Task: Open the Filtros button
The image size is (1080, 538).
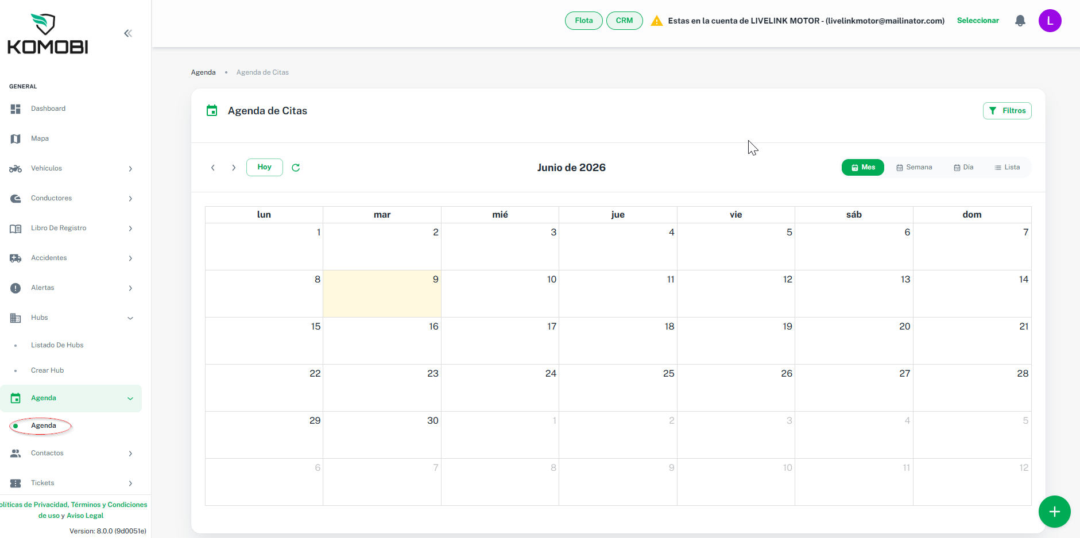Action: coord(1007,110)
